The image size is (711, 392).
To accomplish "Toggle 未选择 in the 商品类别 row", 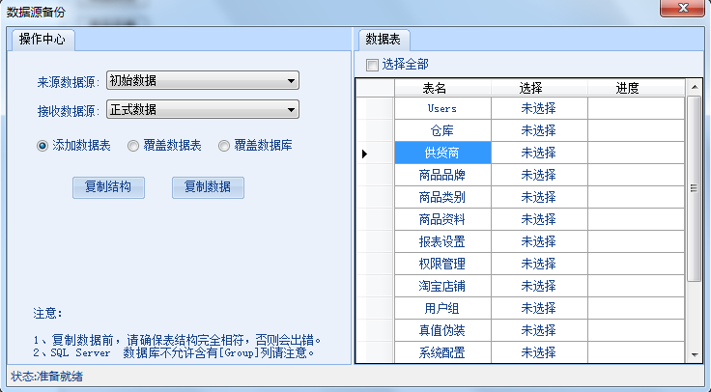I will pyautogui.click(x=539, y=197).
